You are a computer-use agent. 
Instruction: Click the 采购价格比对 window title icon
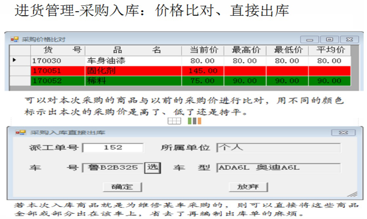(14, 40)
